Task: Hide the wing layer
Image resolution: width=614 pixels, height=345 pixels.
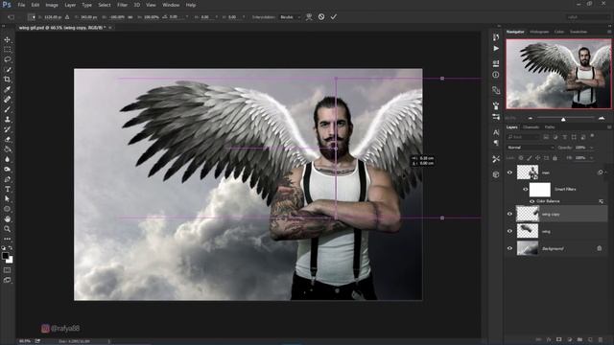Action: point(509,231)
